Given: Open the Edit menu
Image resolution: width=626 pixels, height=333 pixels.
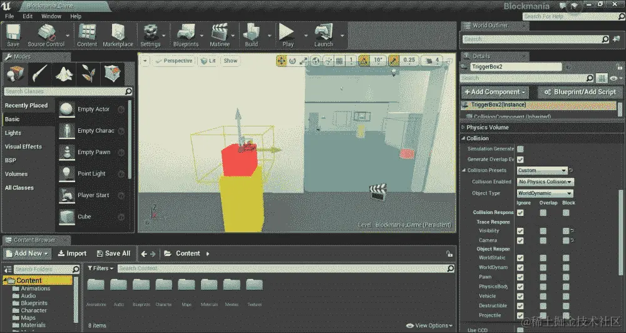Looking at the screenshot, I should [x=28, y=16].
